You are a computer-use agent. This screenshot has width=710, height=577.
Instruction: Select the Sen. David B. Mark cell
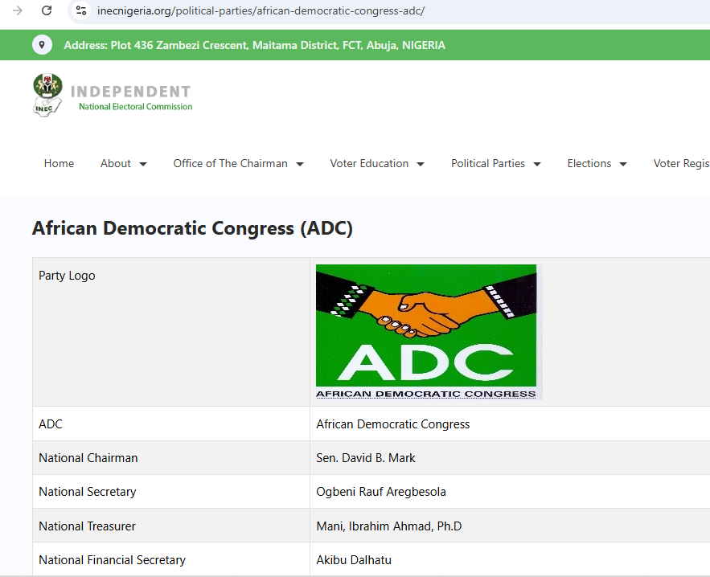coord(366,458)
